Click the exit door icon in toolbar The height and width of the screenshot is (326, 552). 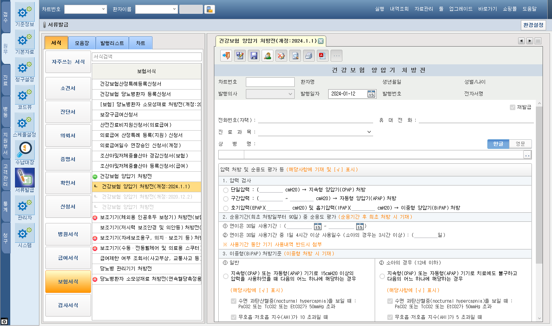click(226, 56)
